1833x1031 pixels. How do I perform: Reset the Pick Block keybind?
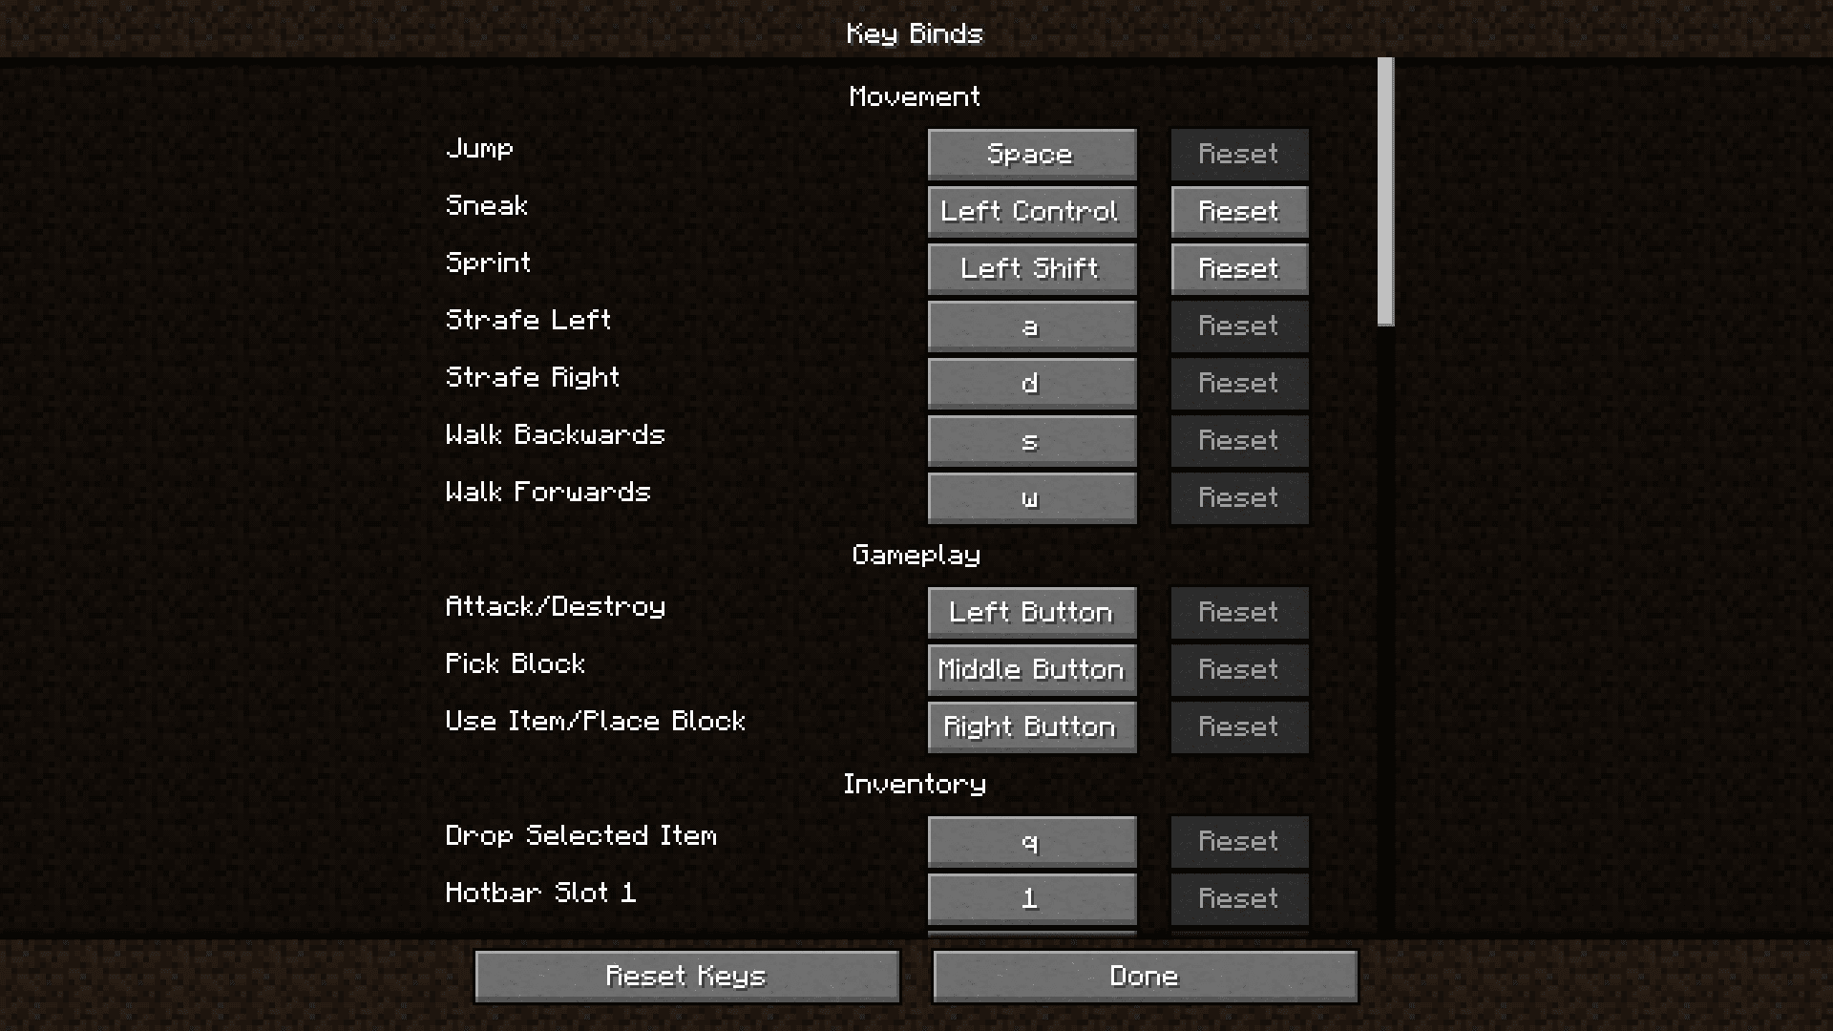click(x=1237, y=668)
